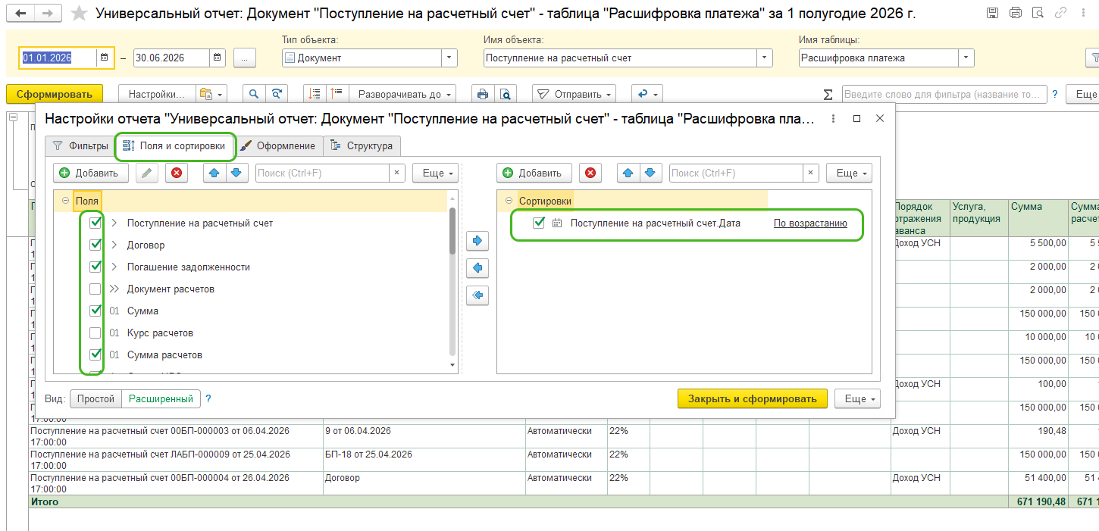Open the calendar for start date 01.01.2026
Screen dimensions: 1099x531
click(104, 58)
